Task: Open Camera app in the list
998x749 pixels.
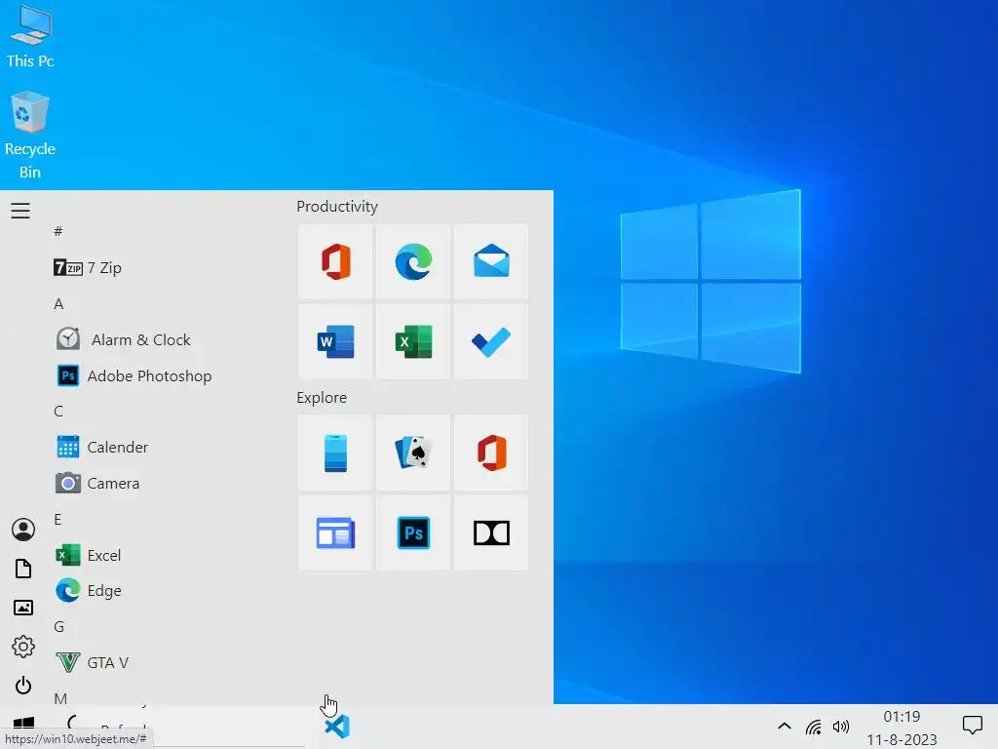Action: coord(97,484)
